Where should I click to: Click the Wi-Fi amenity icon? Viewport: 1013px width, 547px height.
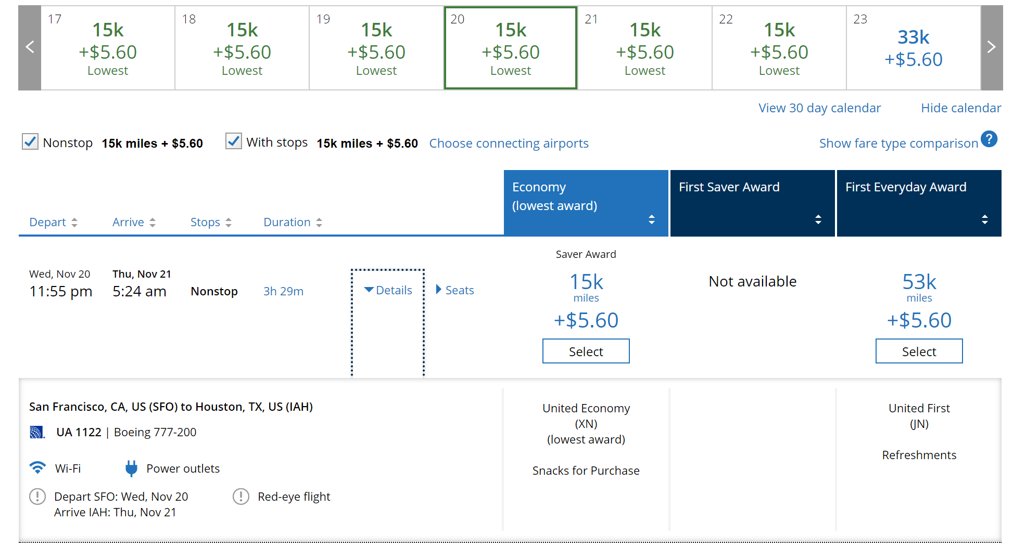tap(37, 468)
